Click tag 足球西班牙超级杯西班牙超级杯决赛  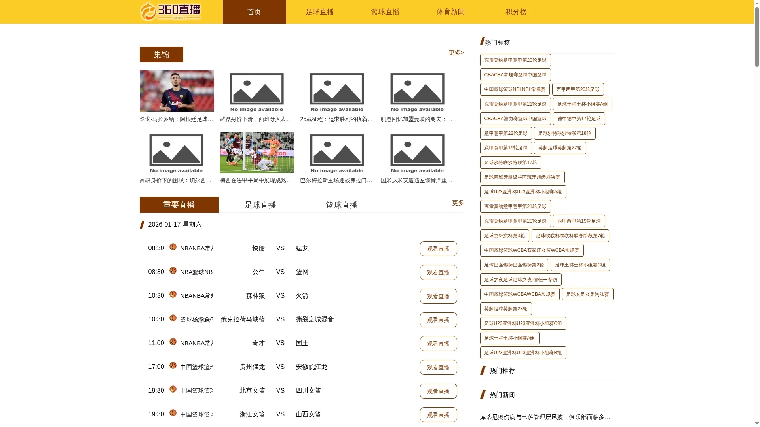point(522,177)
